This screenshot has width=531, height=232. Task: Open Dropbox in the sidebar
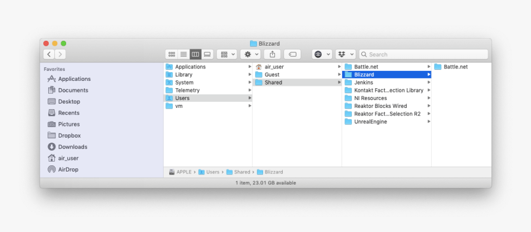click(64, 136)
